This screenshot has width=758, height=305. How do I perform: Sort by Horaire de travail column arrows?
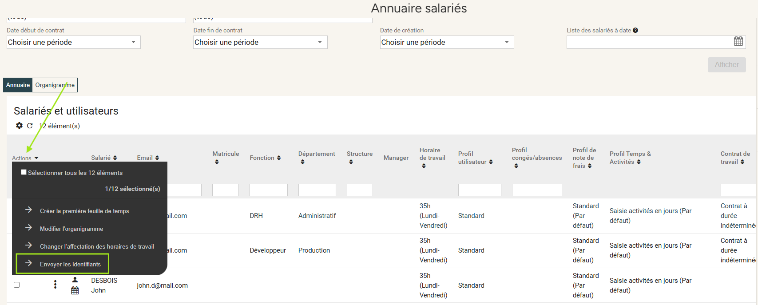424,166
